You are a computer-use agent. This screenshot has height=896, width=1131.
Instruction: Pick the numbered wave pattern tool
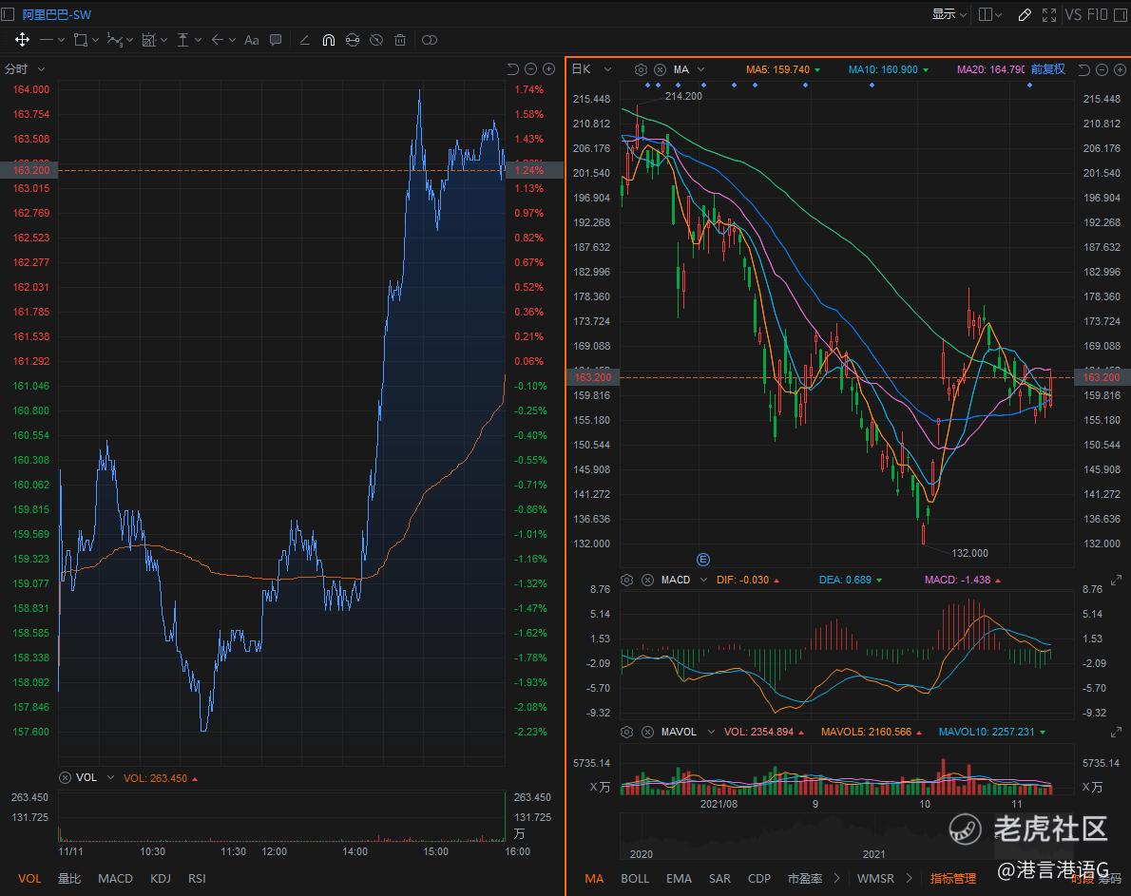tap(115, 40)
